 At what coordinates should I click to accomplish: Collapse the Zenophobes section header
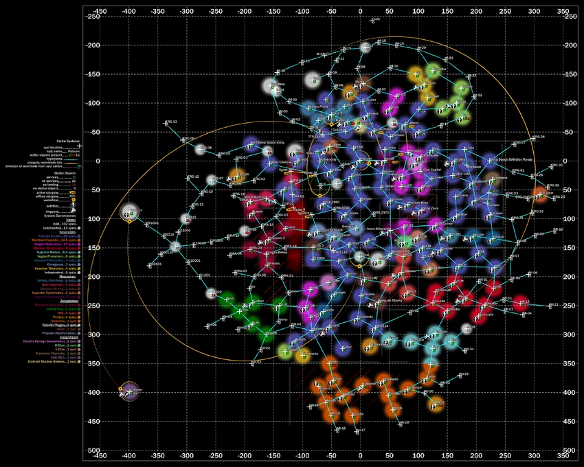[x=69, y=300]
